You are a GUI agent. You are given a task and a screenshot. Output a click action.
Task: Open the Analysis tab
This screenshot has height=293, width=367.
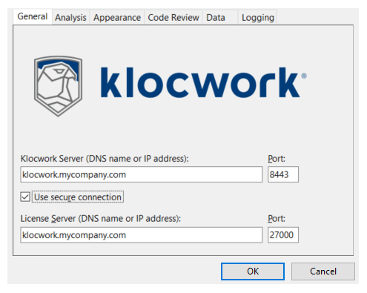70,18
